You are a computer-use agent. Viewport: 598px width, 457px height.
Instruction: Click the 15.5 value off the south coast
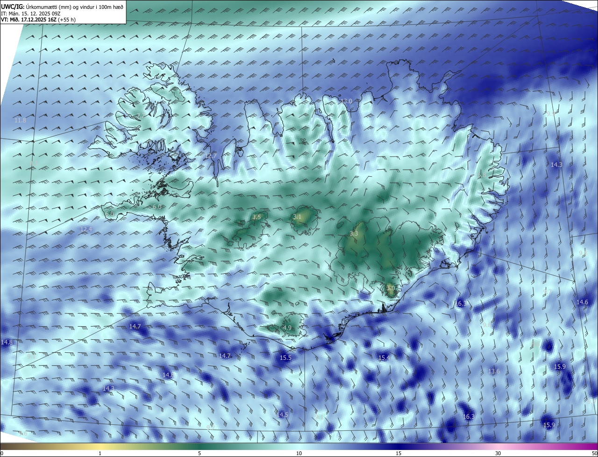point(285,358)
